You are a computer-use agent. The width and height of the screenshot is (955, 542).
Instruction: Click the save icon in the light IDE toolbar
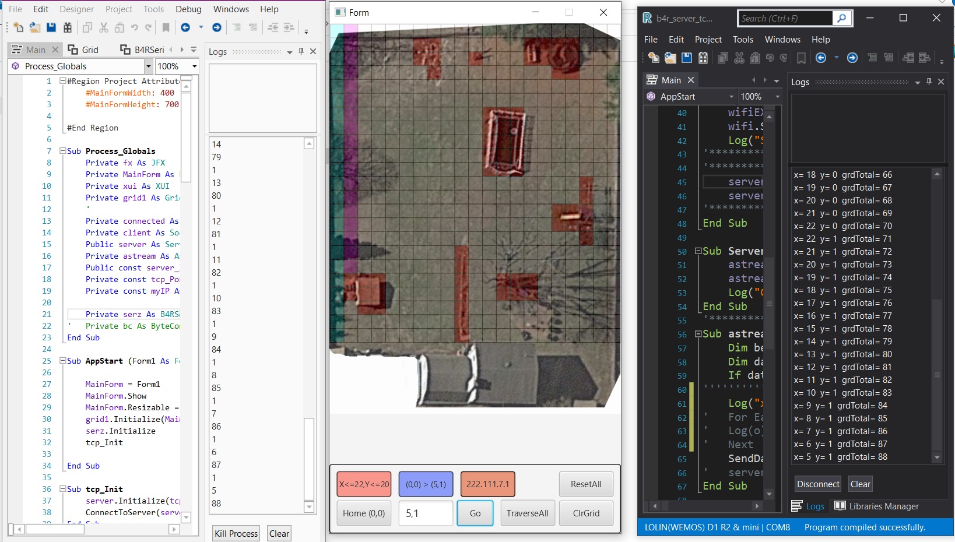coord(51,27)
